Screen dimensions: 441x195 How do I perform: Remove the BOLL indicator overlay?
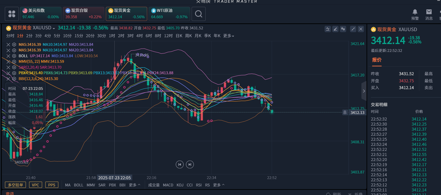(8, 56)
